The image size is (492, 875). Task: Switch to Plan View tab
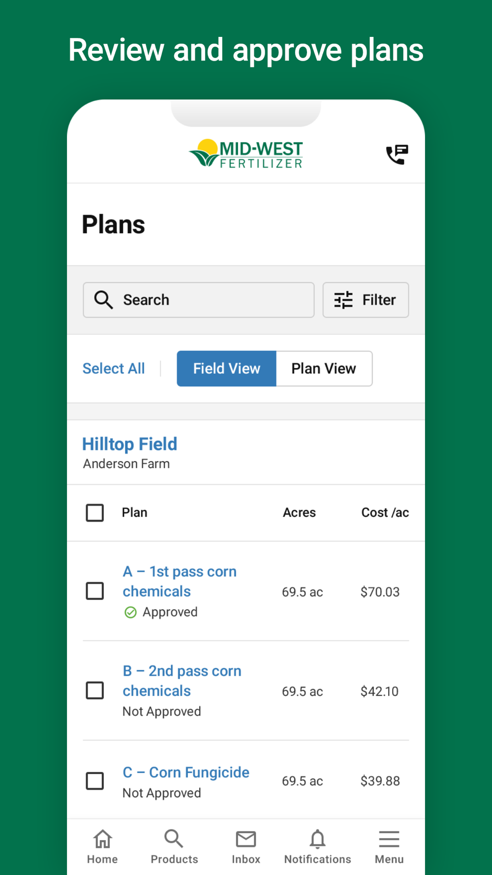(324, 369)
